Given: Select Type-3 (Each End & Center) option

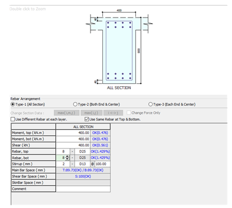Looking at the screenshot, I should (172, 104).
